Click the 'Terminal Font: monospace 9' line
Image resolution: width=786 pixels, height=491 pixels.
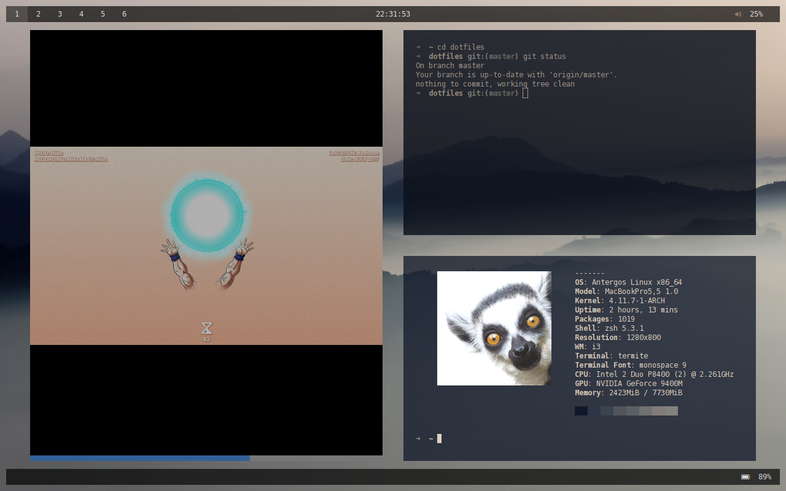[631, 365]
